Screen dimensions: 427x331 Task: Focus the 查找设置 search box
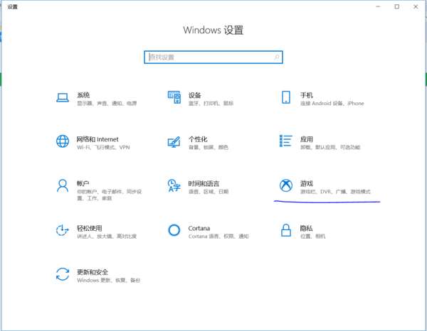tap(213, 58)
